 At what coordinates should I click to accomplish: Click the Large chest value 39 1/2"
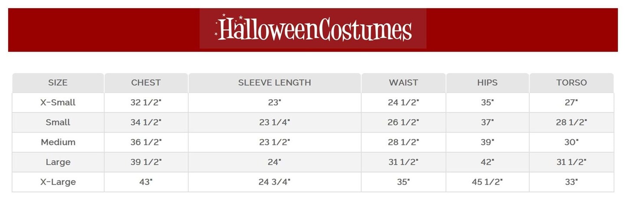pos(146,162)
